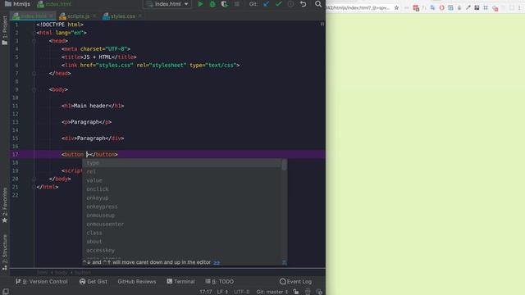This screenshot has height=295, width=525.
Task: Commit changes with green Git checkmark
Action: [278, 4]
